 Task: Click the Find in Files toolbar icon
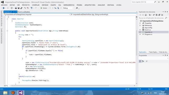click(x=77, y=8)
